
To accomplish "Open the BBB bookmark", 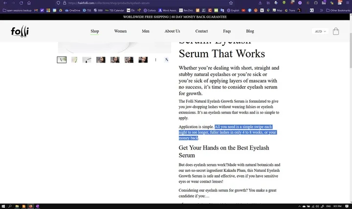I will [x=98, y=10].
